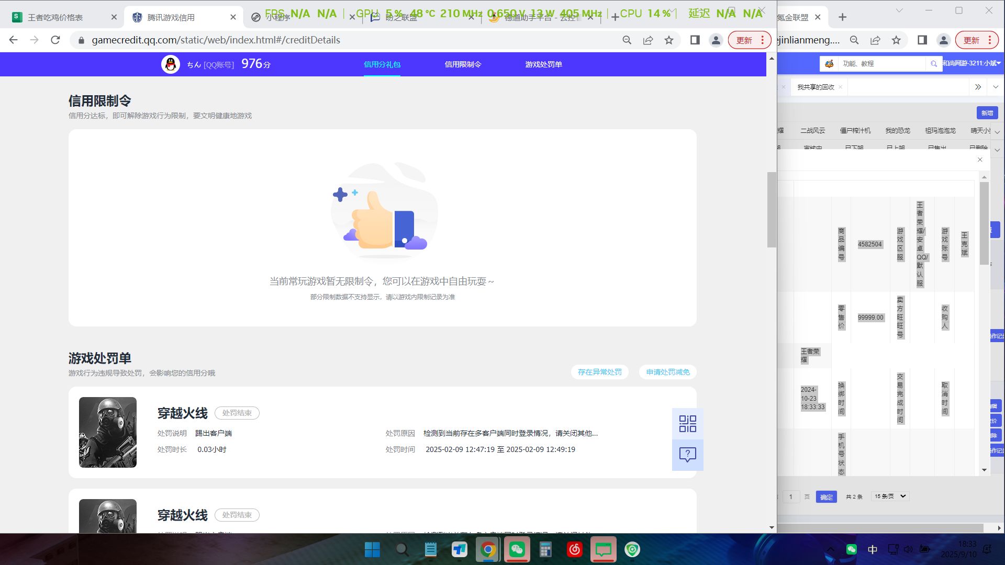Open the 信用限制令 tab
Screen dimensions: 1005x565
[463, 64]
